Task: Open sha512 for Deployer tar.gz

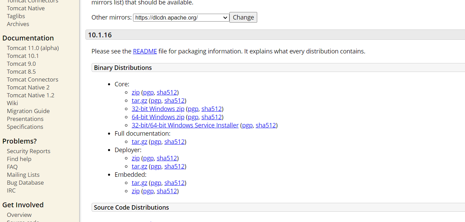Action: coord(175,166)
